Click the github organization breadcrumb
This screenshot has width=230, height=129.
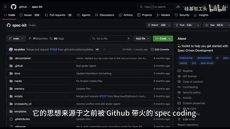23,7
